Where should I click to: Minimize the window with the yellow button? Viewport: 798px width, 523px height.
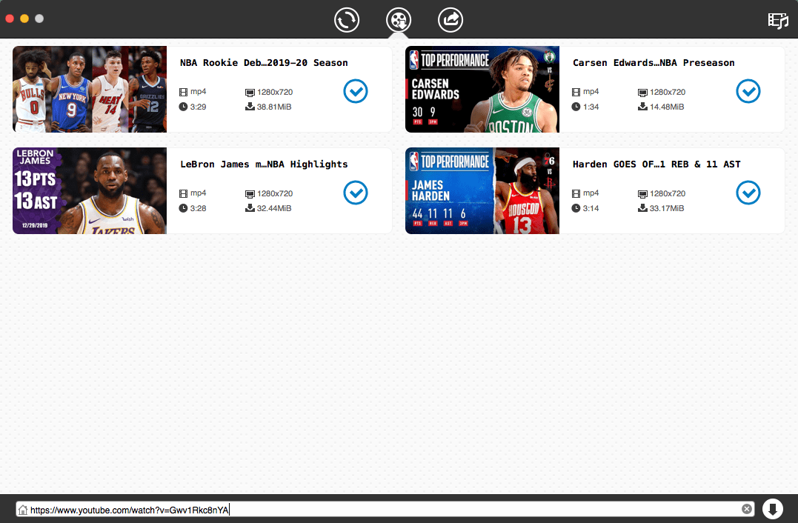[24, 19]
